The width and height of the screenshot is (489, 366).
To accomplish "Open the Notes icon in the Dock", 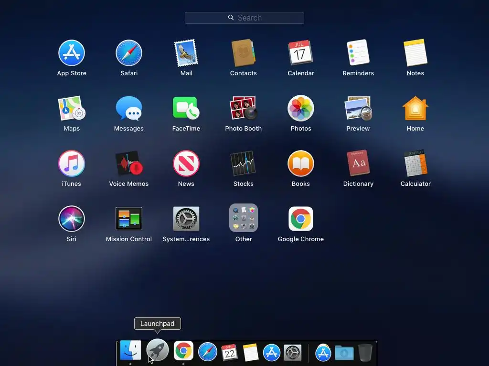I will click(250, 352).
